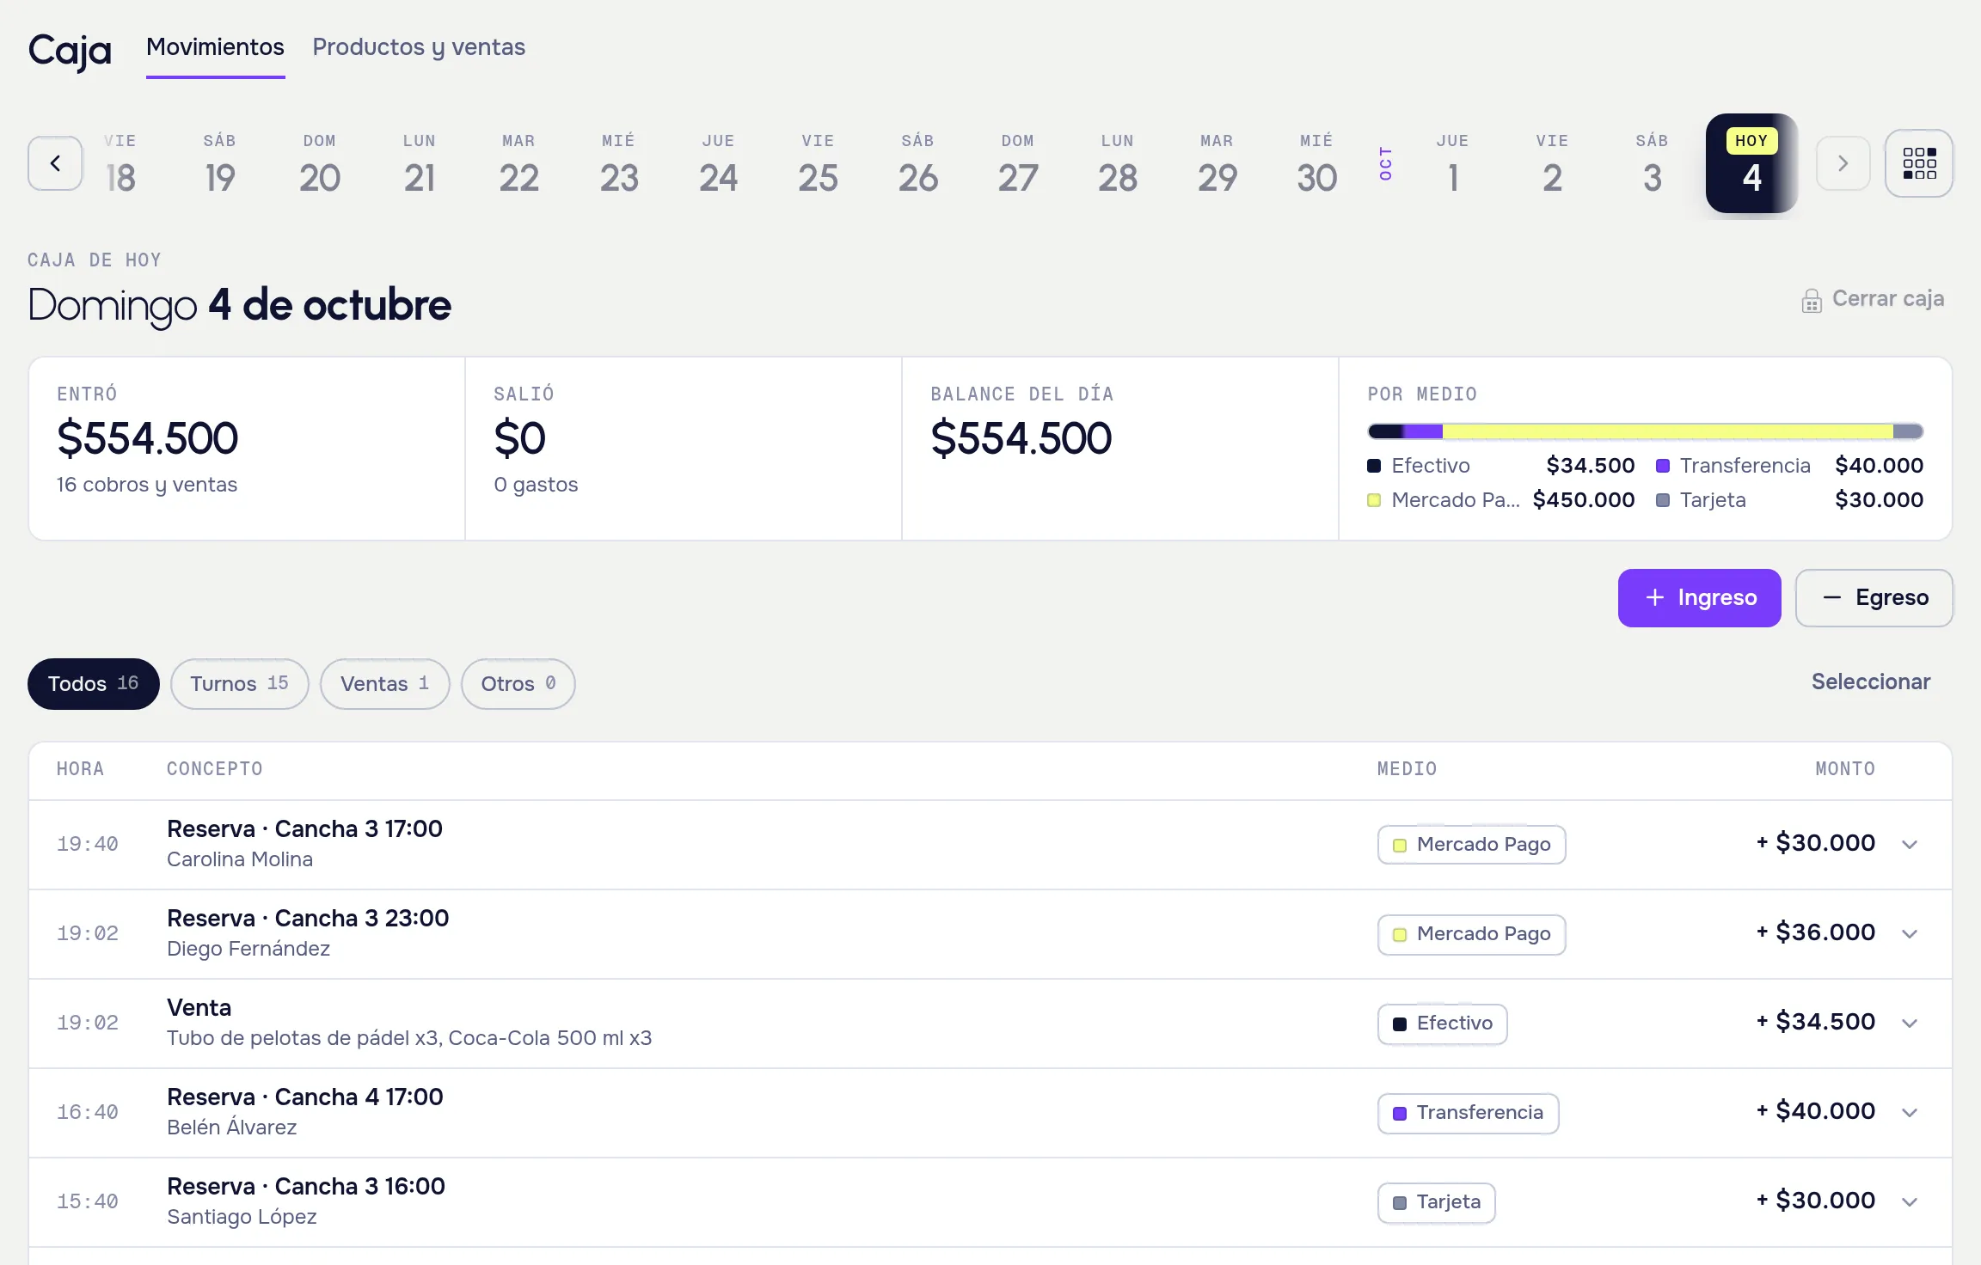Select Sunday 27 in the date strip

click(1018, 164)
